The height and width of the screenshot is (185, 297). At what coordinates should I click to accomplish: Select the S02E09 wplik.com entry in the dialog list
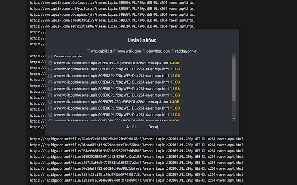coord(111,115)
